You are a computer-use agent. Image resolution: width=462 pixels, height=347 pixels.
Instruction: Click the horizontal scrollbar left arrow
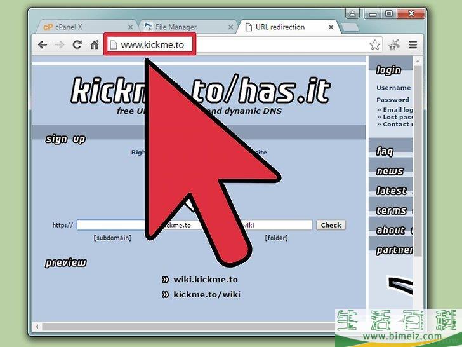(x=37, y=327)
